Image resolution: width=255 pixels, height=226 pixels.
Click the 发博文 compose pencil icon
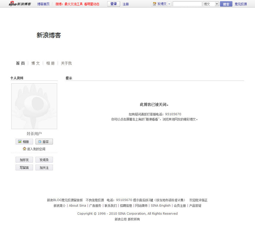pyautogui.click(x=155, y=4)
